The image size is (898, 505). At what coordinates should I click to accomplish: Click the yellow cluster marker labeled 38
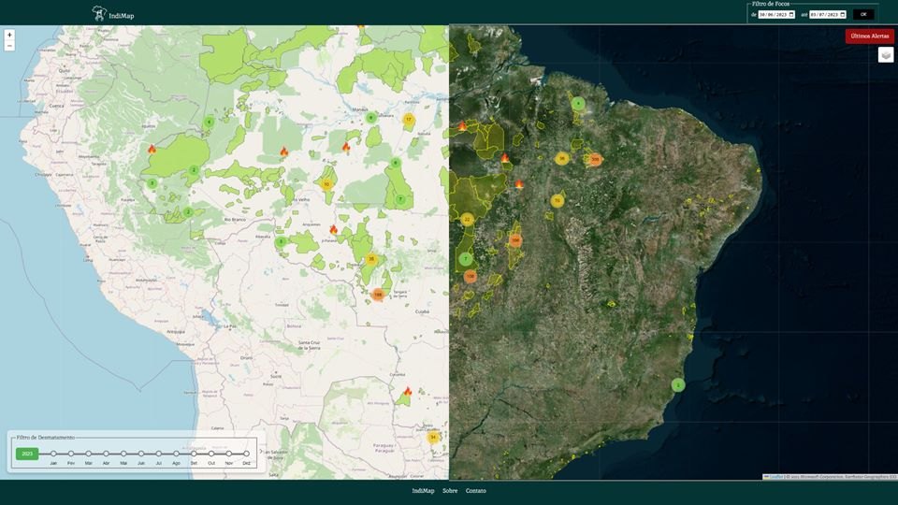(x=371, y=259)
